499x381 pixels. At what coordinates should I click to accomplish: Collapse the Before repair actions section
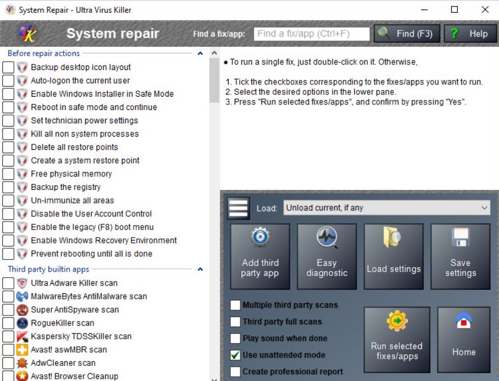(200, 53)
